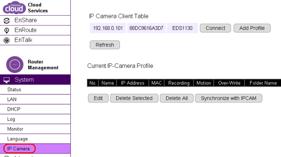The width and height of the screenshot is (281, 157).
Task: Go to DHCP settings
Action: pos(14,109)
